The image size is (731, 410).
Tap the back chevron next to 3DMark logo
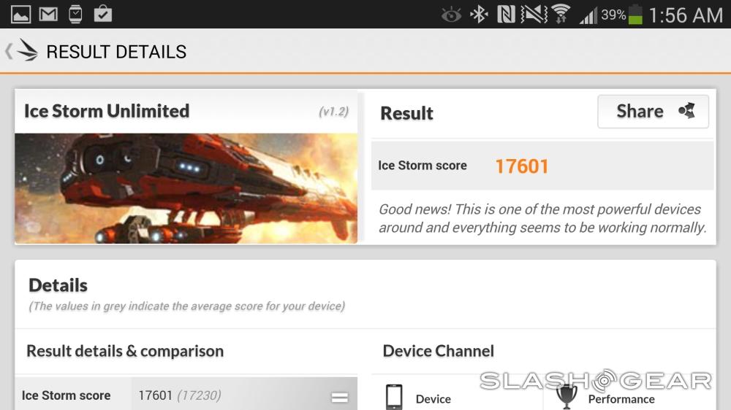(9, 51)
